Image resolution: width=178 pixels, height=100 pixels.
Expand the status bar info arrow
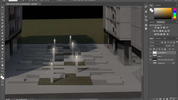[33, 99]
